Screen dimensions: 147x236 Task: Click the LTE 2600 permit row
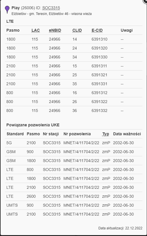point(73,196)
